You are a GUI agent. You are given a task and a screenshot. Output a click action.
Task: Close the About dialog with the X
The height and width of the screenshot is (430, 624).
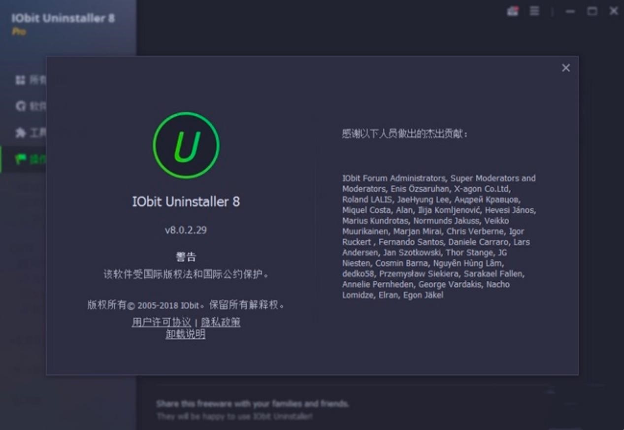tap(565, 68)
